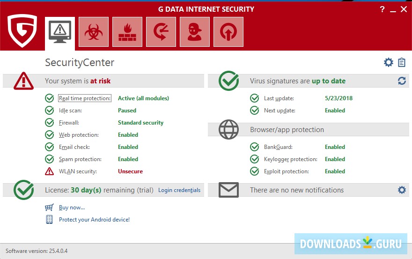Click the red at-risk warning triangle
Screen dimensions: 412x259
pos(24,81)
